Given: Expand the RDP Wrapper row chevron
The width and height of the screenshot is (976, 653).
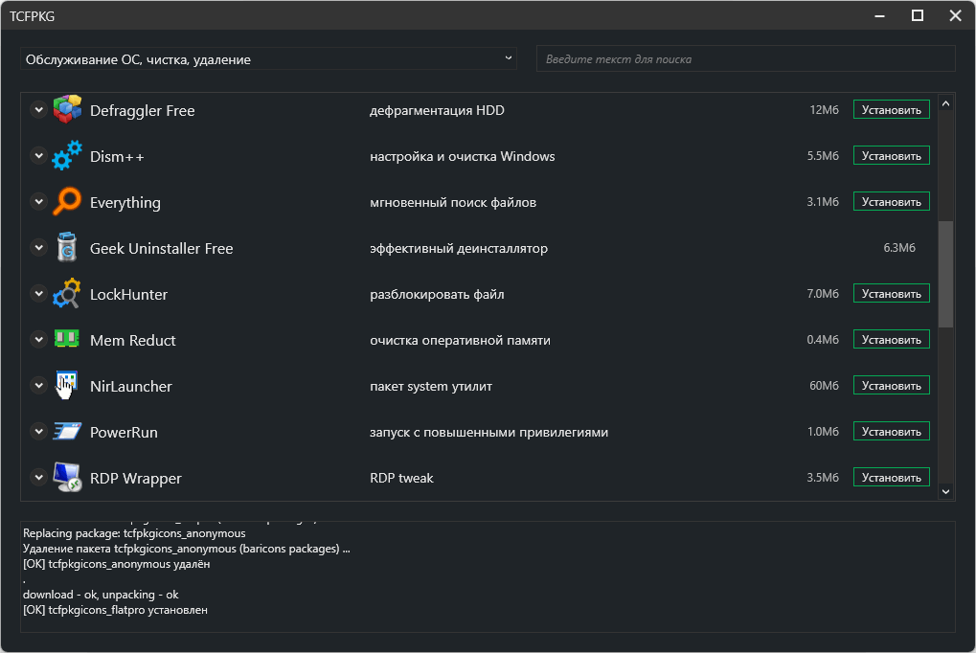Looking at the screenshot, I should click(38, 478).
